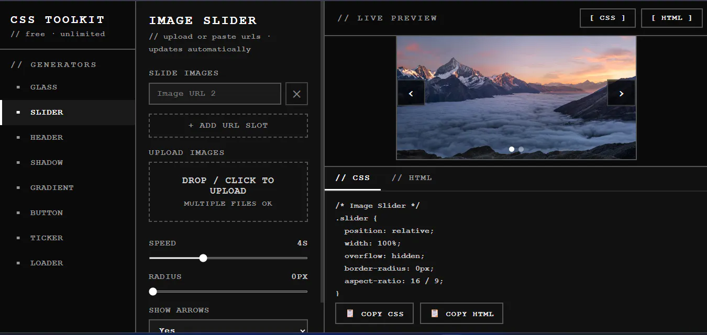Go to next slide arrow
The image size is (707, 335).
click(621, 93)
